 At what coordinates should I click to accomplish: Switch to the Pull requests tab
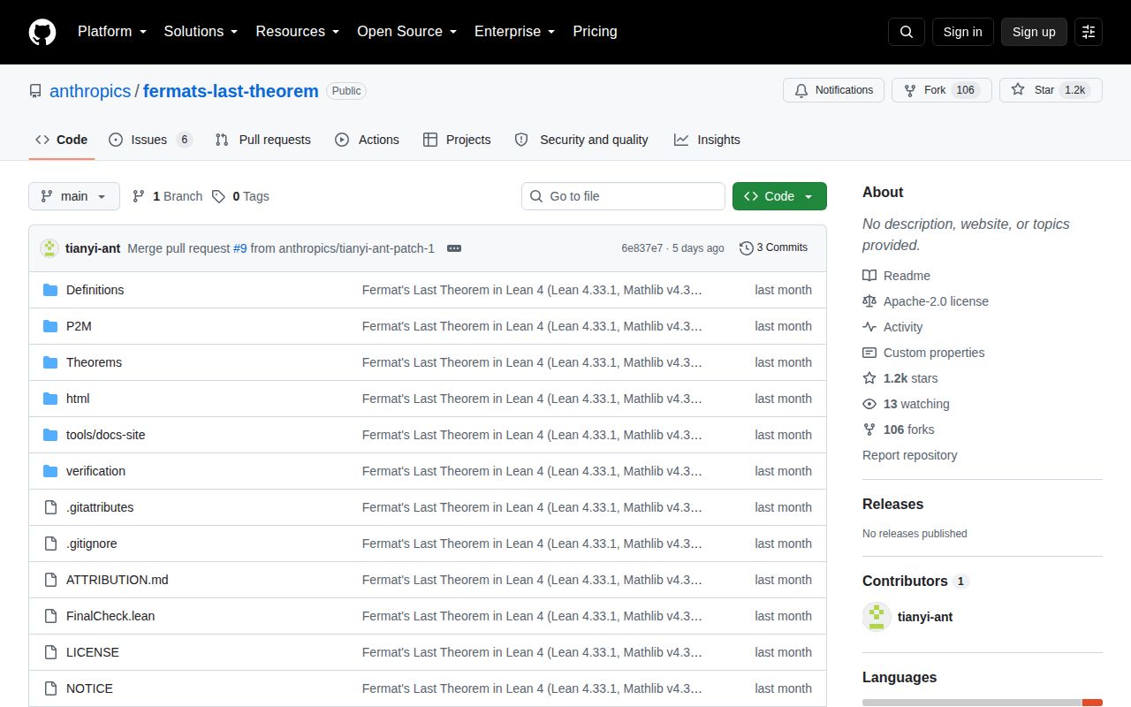(263, 140)
